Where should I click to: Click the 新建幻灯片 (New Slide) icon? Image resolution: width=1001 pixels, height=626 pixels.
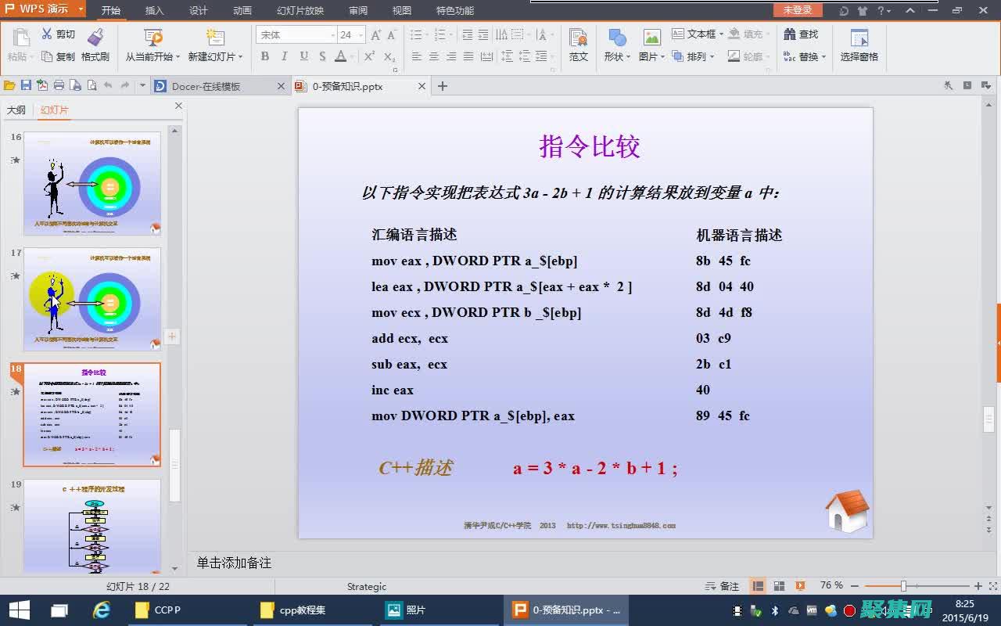tap(213, 43)
